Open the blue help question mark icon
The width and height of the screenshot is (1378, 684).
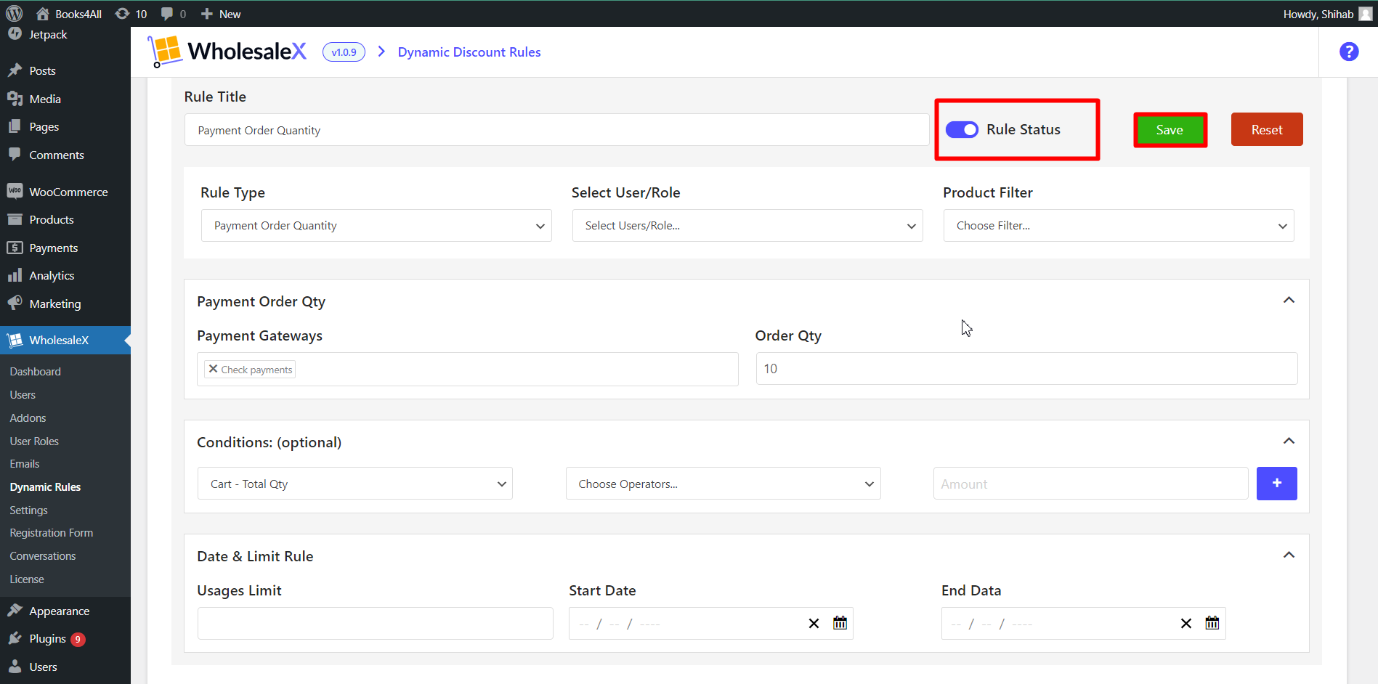point(1349,52)
